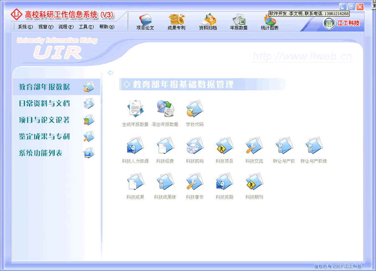The image size is (376, 271).
Task: 选择科技项目图标
Action: point(224,146)
